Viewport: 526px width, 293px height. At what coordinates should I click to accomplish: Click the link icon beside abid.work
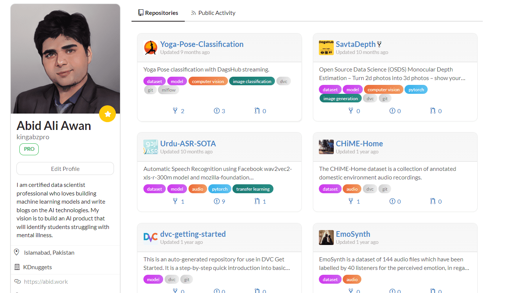click(x=17, y=281)
